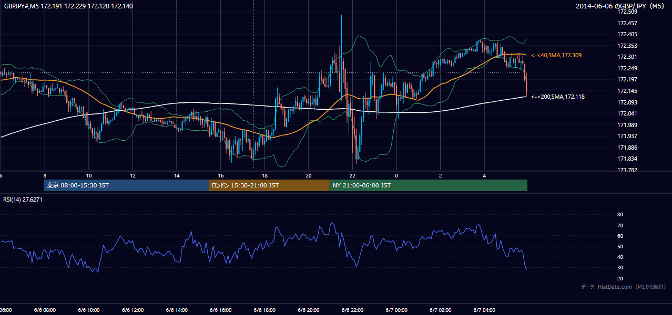The image size is (672, 315).
Task: Click the 172.457 price axis label
Action: click(628, 23)
